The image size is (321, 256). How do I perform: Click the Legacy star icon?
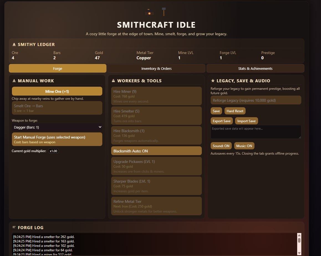click(213, 81)
